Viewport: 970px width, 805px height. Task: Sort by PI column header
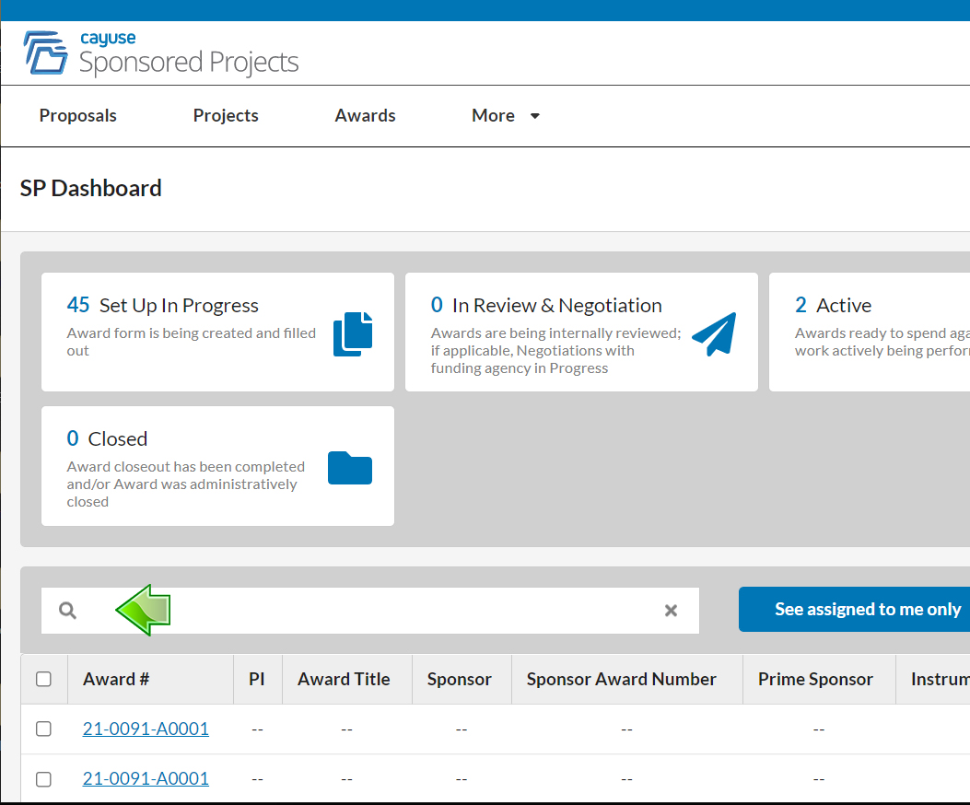pyautogui.click(x=257, y=680)
